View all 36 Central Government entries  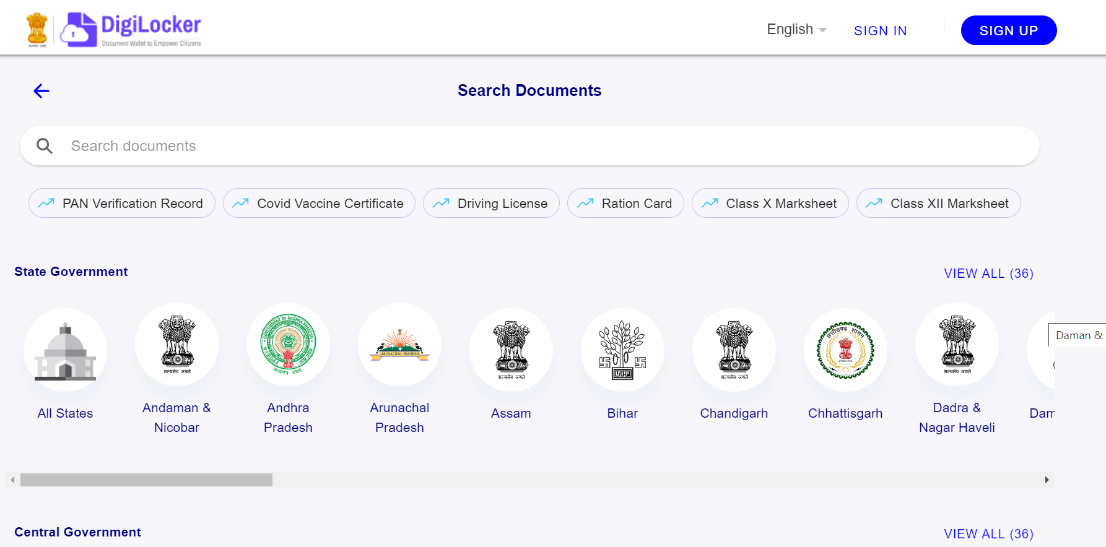coord(988,534)
